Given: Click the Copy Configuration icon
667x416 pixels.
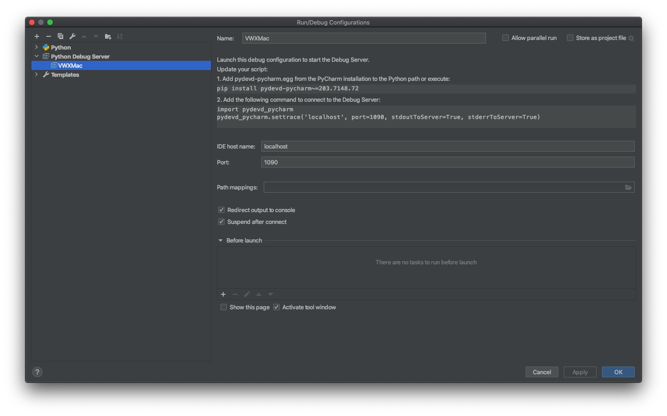Looking at the screenshot, I should tap(60, 36).
